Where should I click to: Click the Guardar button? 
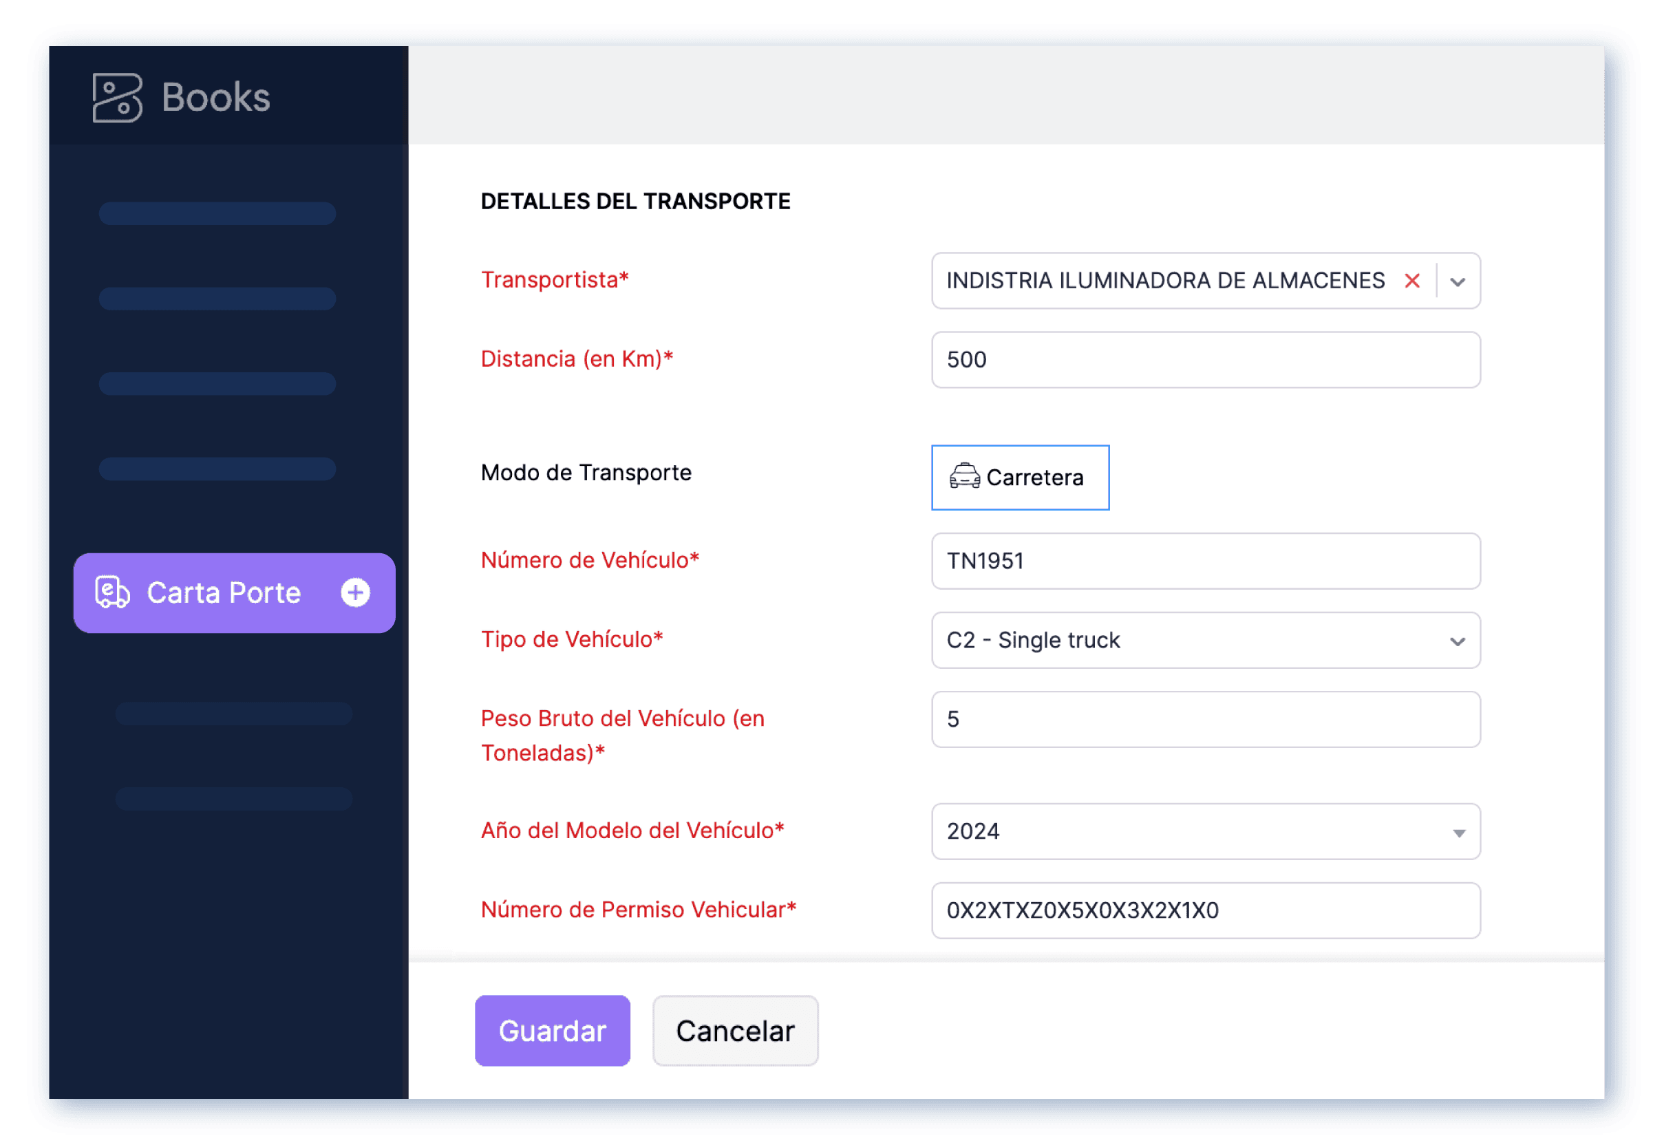pos(553,1031)
